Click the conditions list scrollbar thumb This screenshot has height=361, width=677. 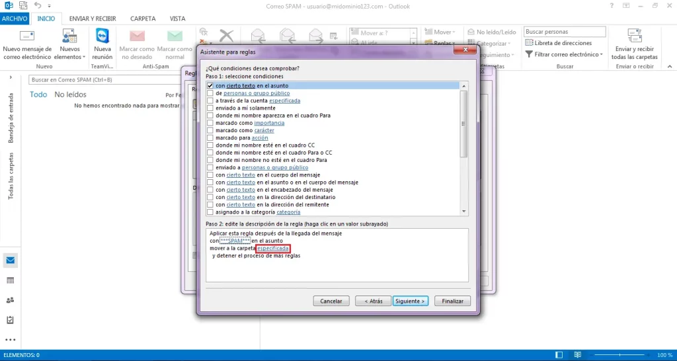pos(463,124)
